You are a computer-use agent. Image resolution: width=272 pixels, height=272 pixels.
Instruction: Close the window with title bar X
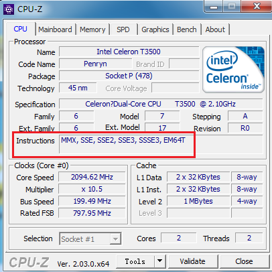pos(257,6)
